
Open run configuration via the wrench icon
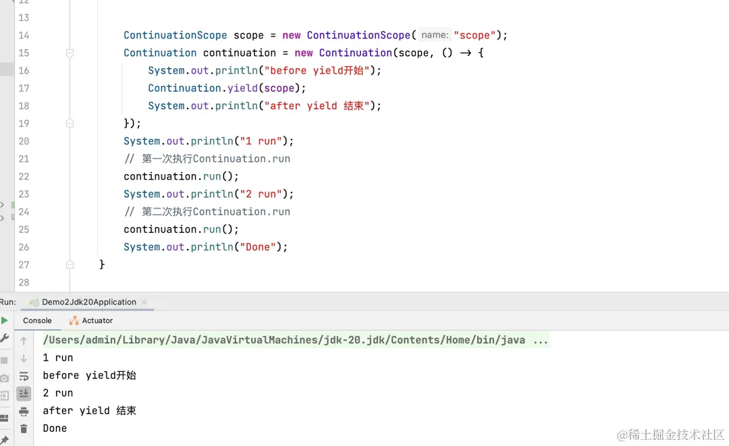[4, 338]
